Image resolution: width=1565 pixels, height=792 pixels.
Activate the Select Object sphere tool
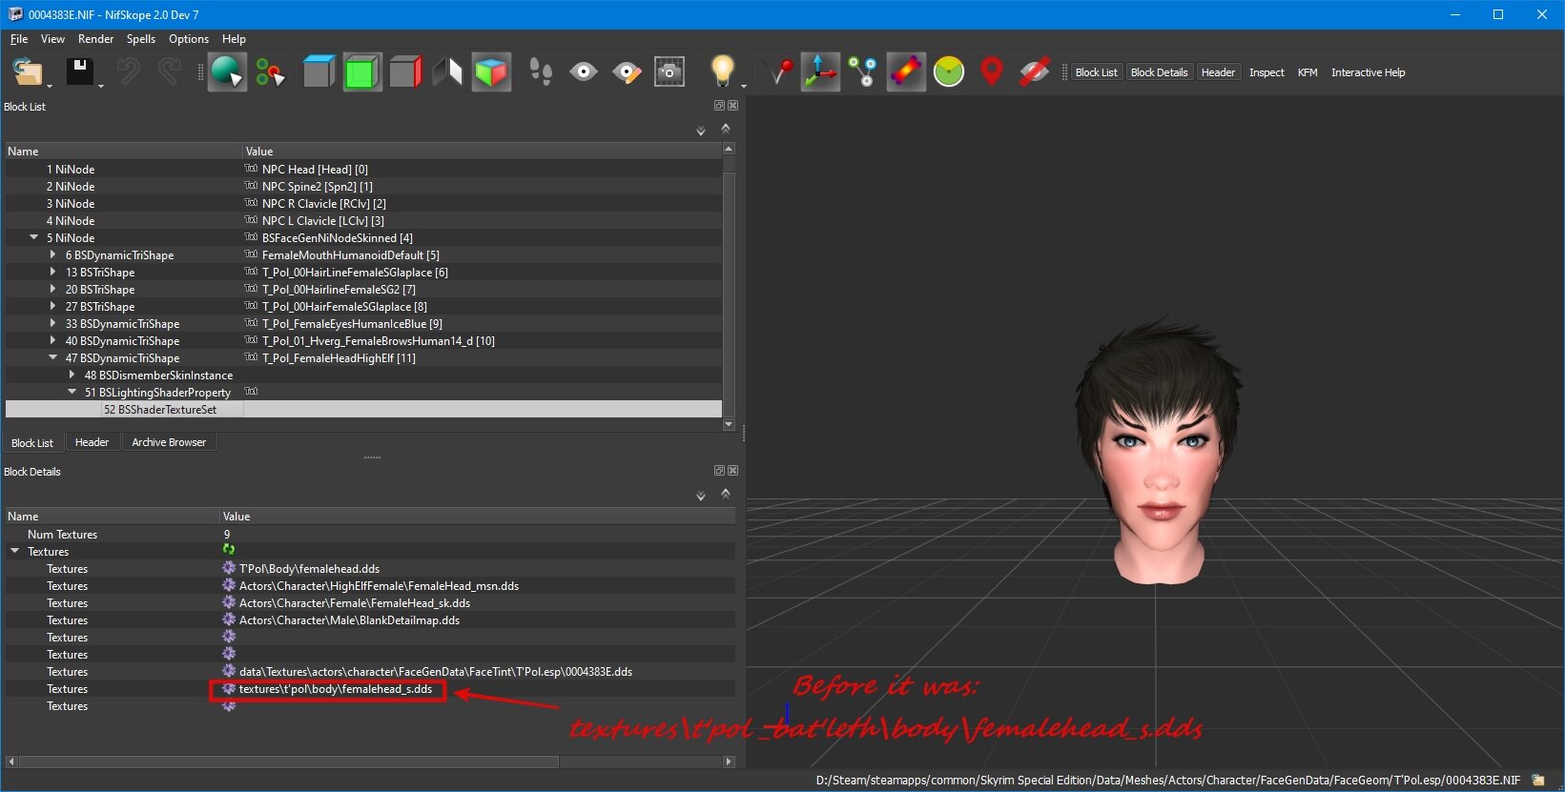[227, 71]
